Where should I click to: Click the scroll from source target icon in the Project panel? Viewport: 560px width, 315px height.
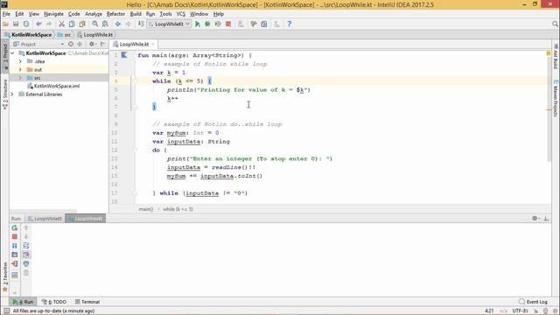[x=71, y=44]
